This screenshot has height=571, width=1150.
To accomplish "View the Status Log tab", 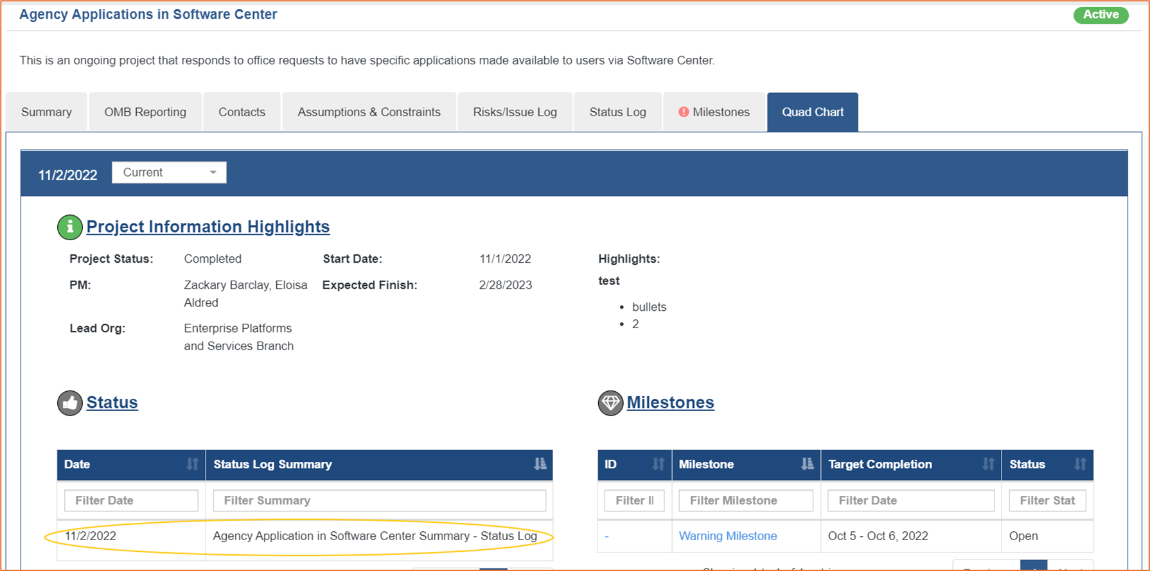I will (x=617, y=112).
